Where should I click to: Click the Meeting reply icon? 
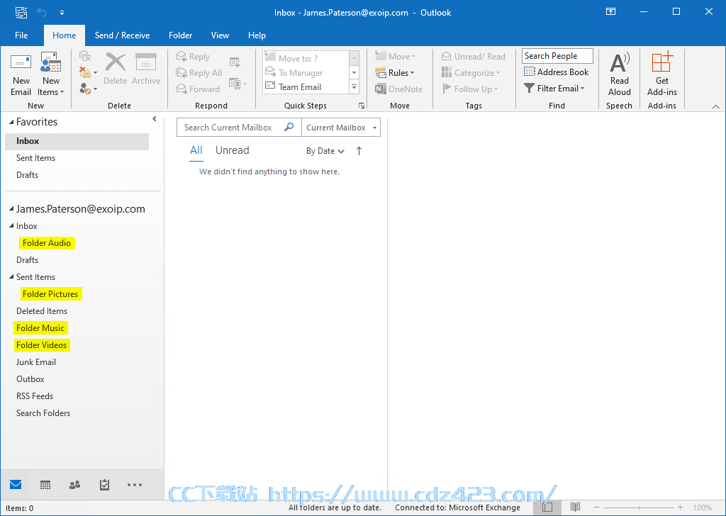coord(235,62)
